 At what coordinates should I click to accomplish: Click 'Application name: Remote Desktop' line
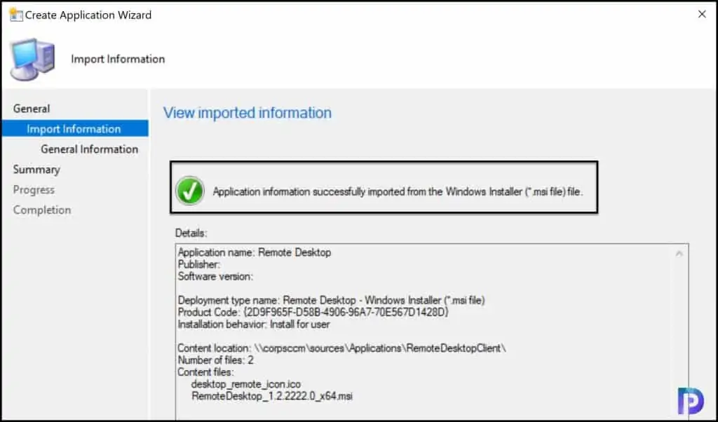tap(254, 252)
